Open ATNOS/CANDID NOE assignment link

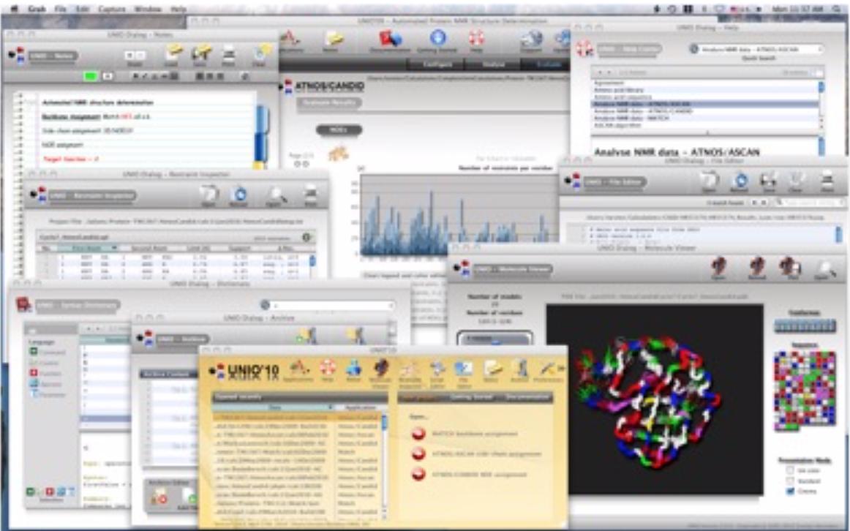pyautogui.click(x=479, y=475)
